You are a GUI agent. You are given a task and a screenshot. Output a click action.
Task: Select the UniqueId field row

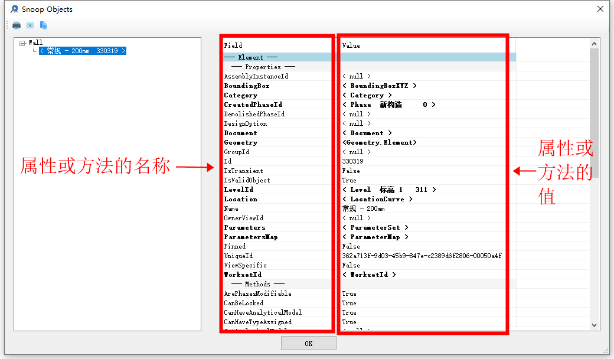click(239, 256)
